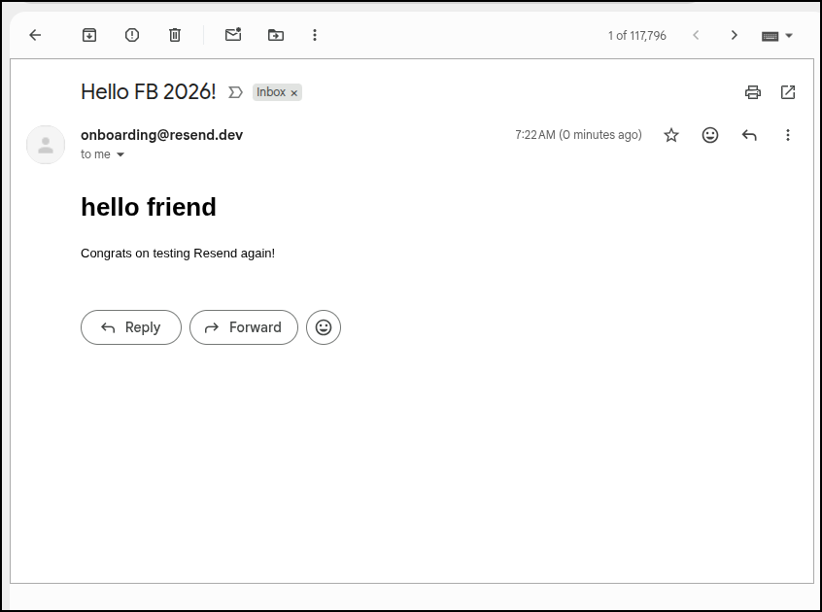Open the keyboard input tools dropdown
The height and width of the screenshot is (612, 822).
(x=777, y=35)
